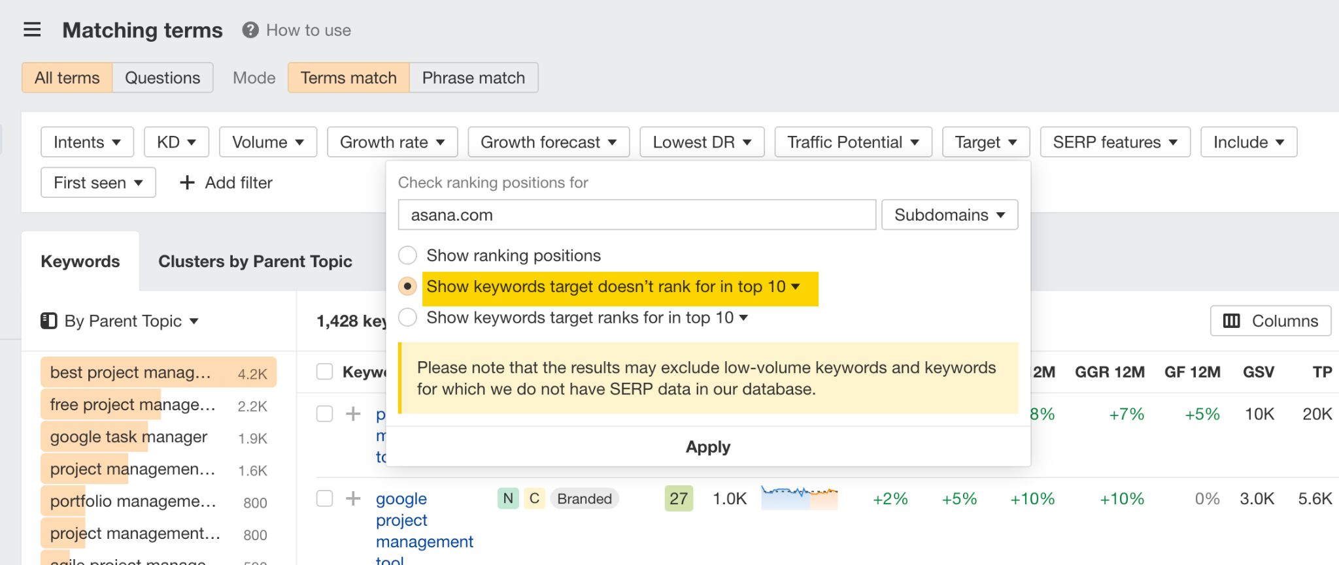Click the Columns button
1339x565 pixels.
click(x=1270, y=321)
